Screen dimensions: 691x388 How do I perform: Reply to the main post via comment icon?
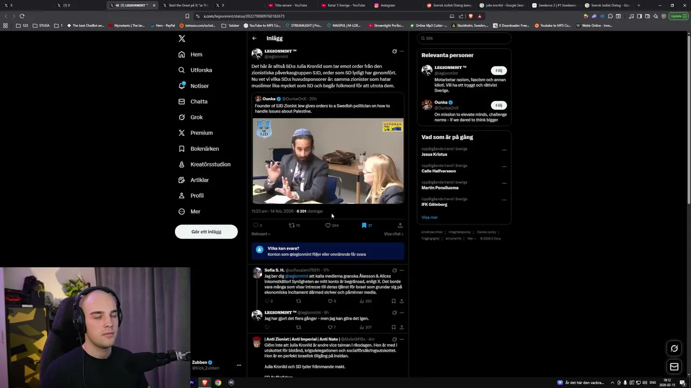point(255,225)
